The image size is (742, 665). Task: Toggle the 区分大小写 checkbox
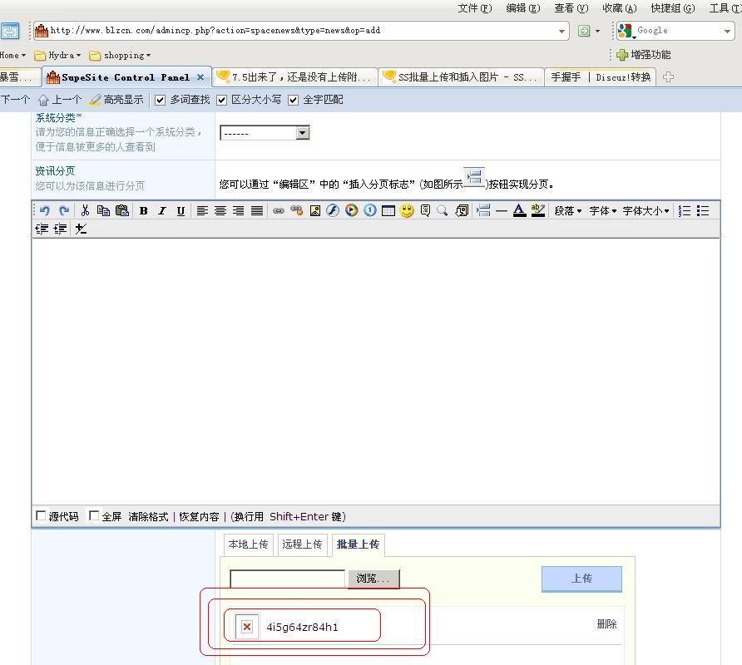221,101
